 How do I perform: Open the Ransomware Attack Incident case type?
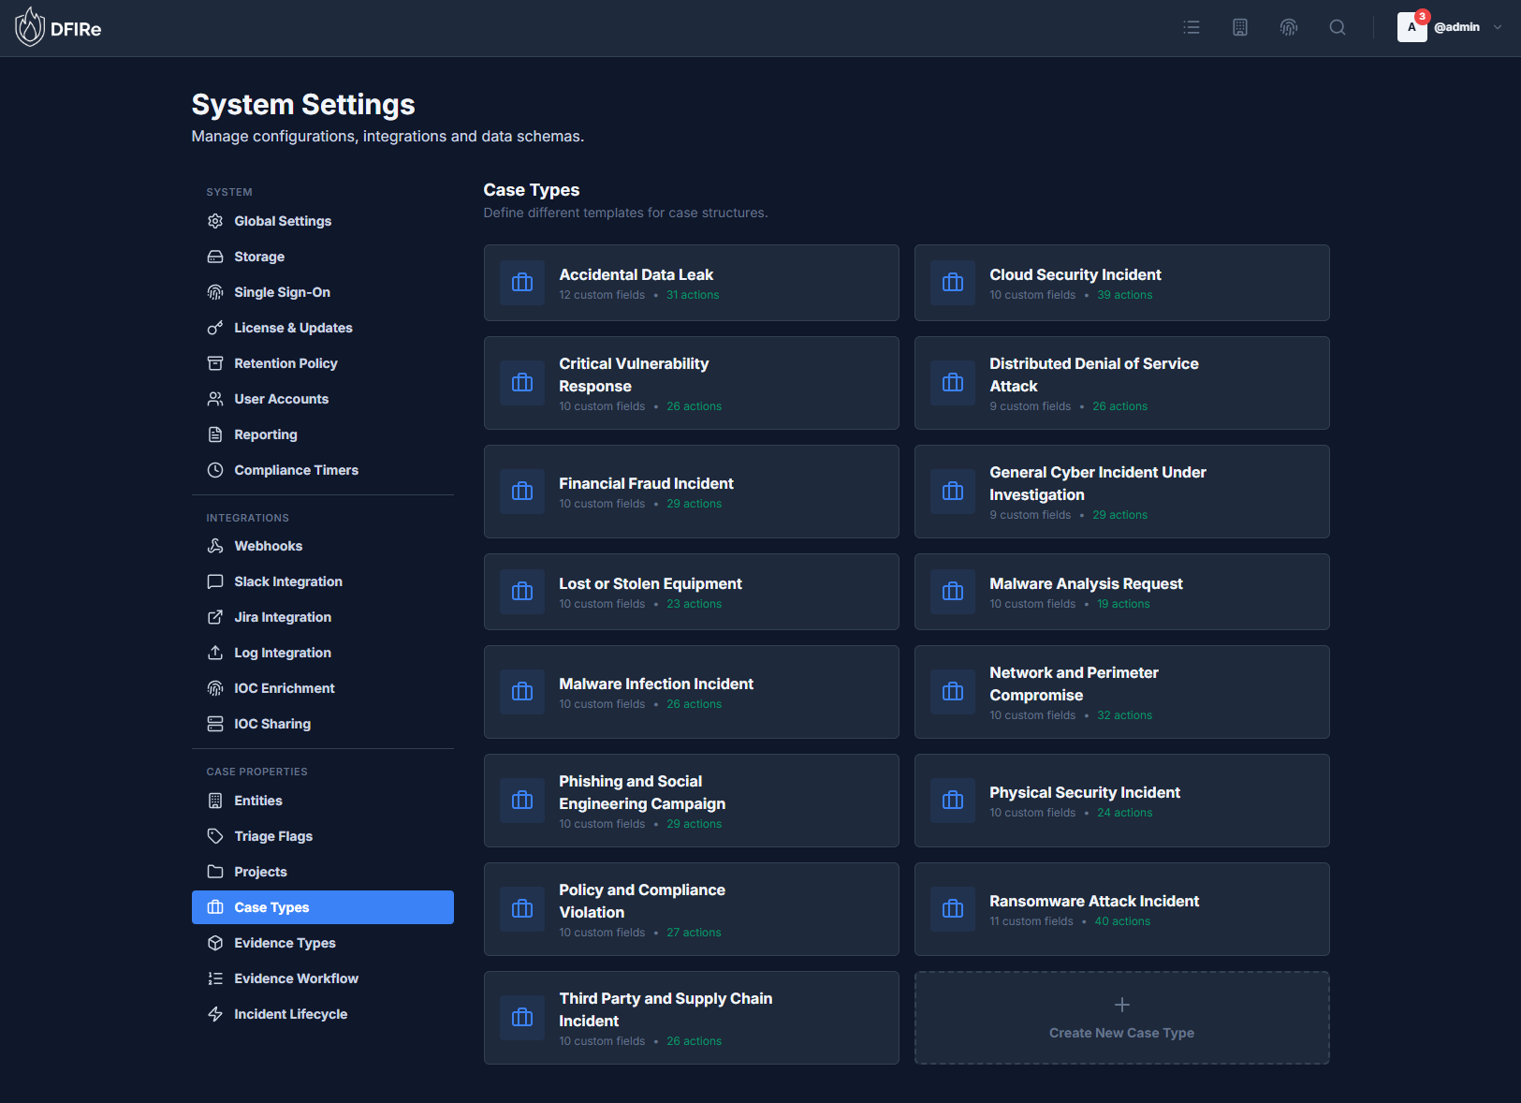tap(1121, 909)
